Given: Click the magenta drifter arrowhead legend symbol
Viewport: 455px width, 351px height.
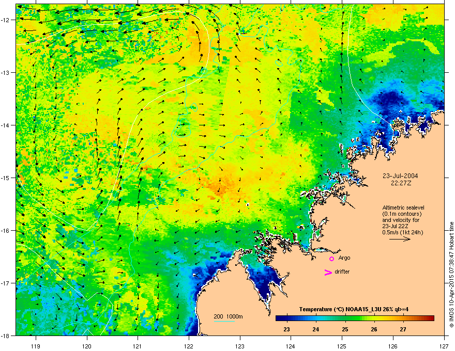Looking at the screenshot, I should pyautogui.click(x=328, y=272).
